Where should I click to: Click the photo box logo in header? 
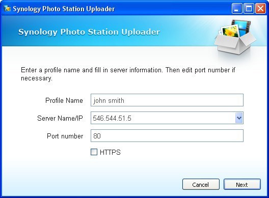(x=235, y=37)
